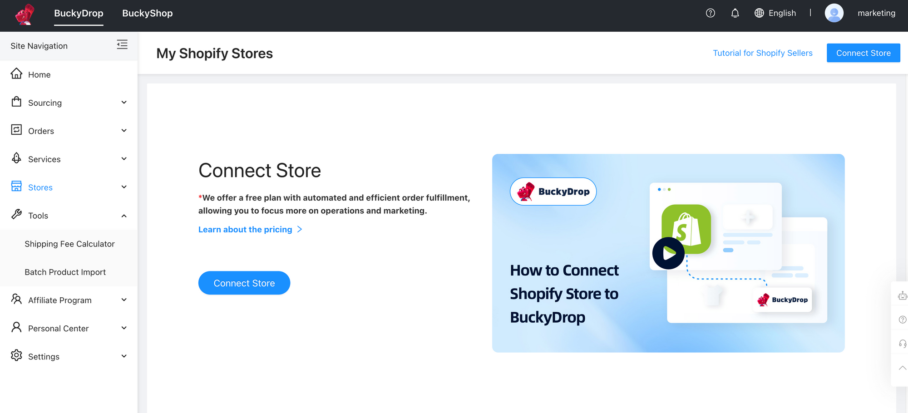
Task: Open Learn about the pricing link
Action: click(245, 230)
